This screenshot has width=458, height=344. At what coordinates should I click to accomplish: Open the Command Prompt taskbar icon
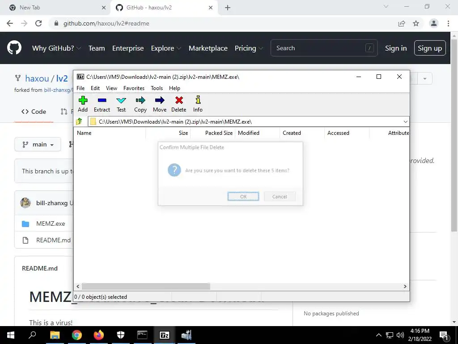pyautogui.click(x=142, y=335)
